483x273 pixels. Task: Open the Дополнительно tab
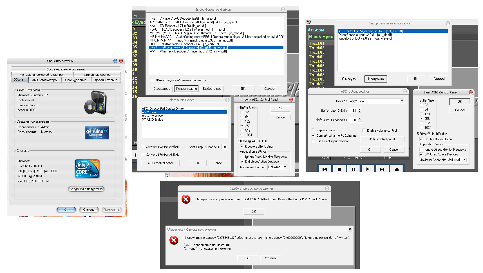106,80
